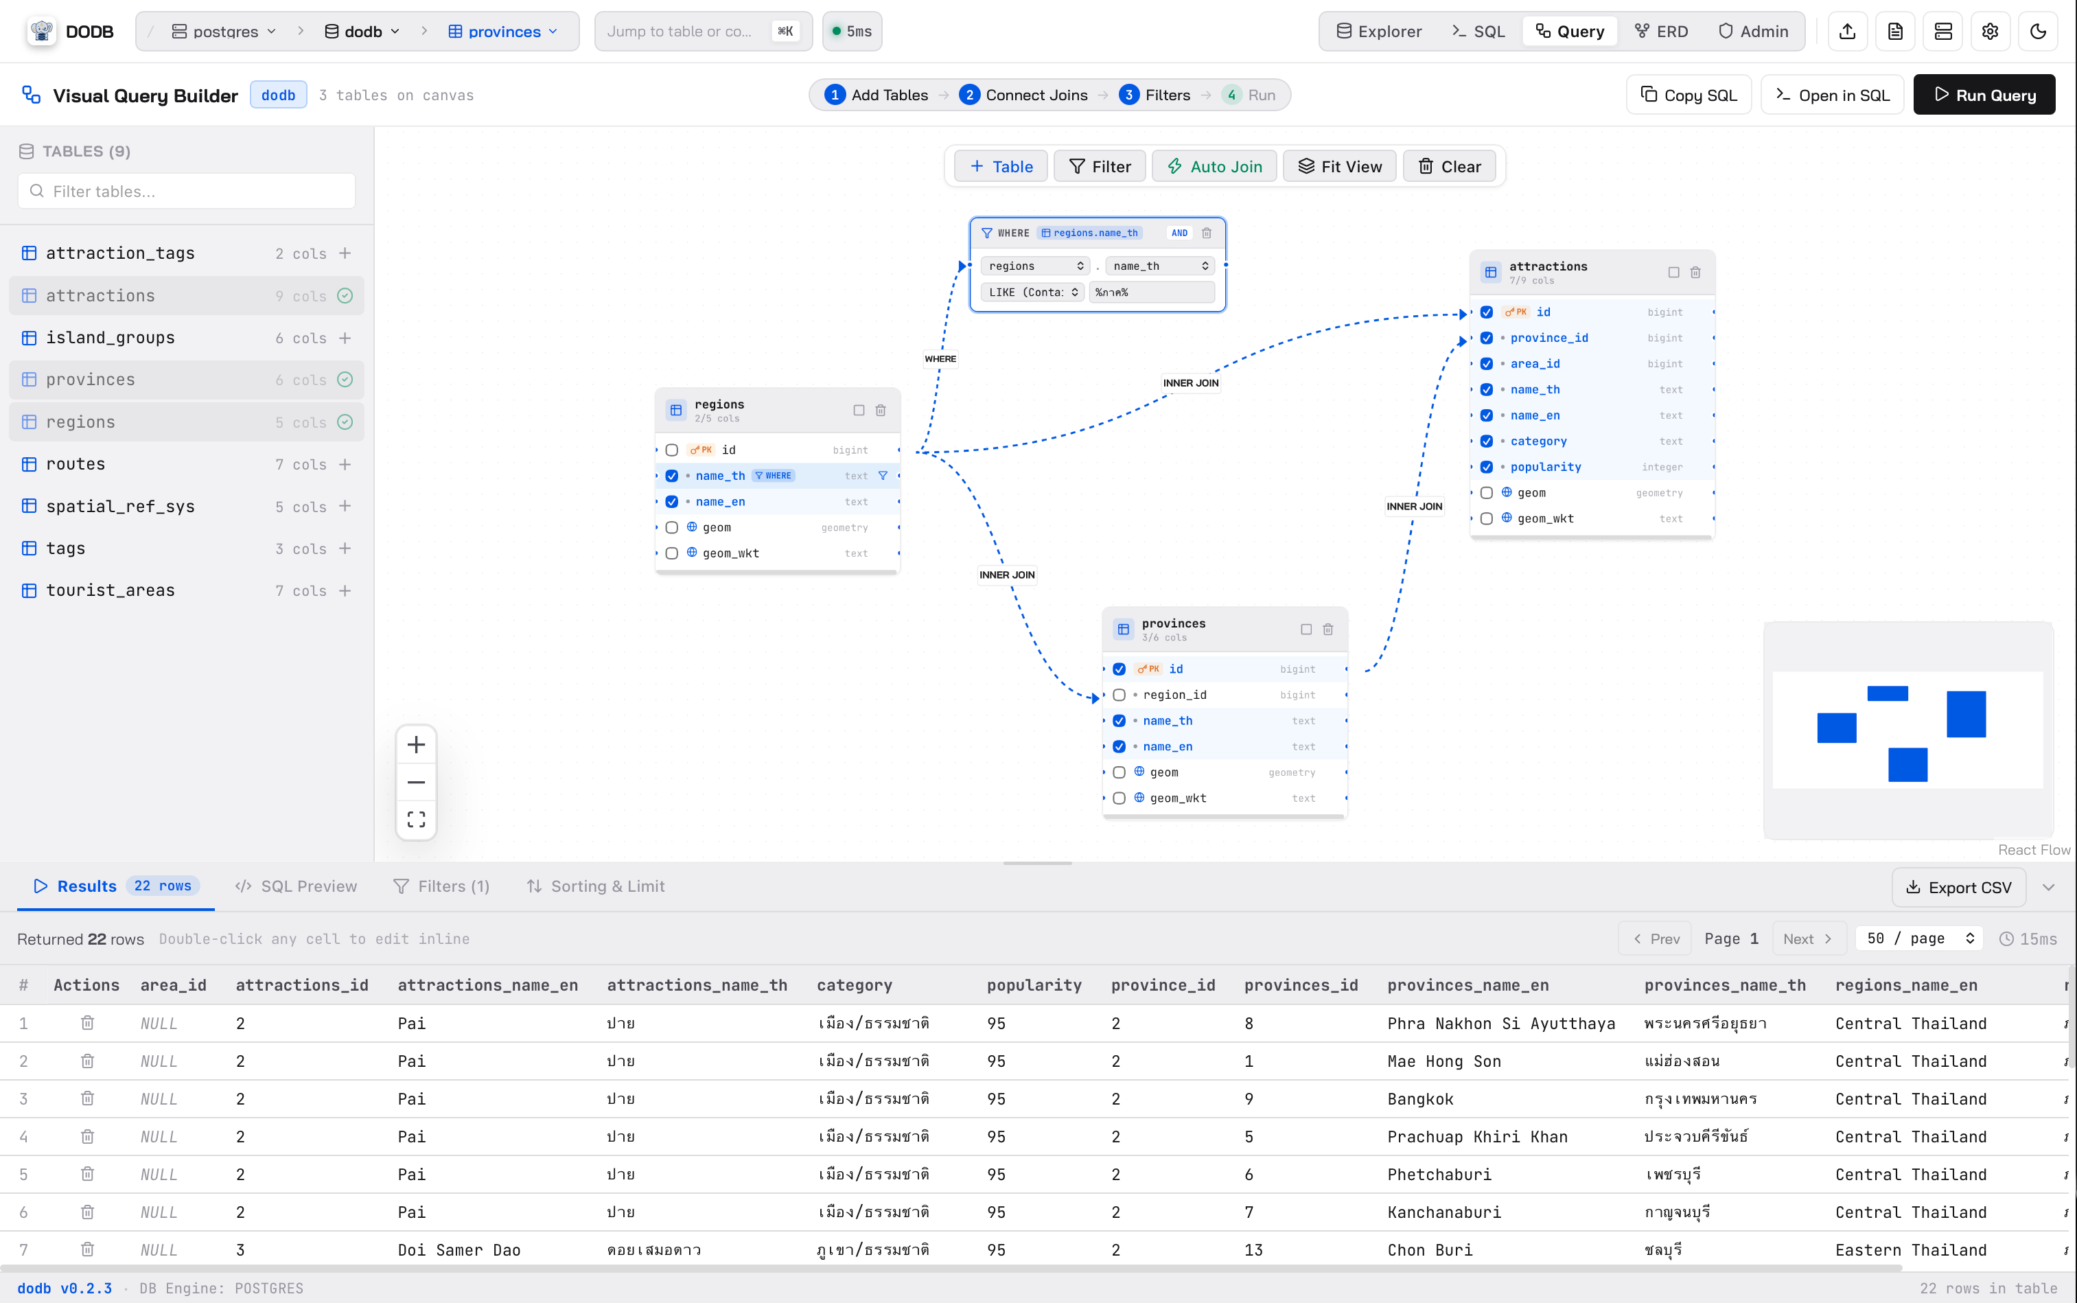Toggle the AND condition selector
2077x1303 pixels.
click(x=1179, y=233)
